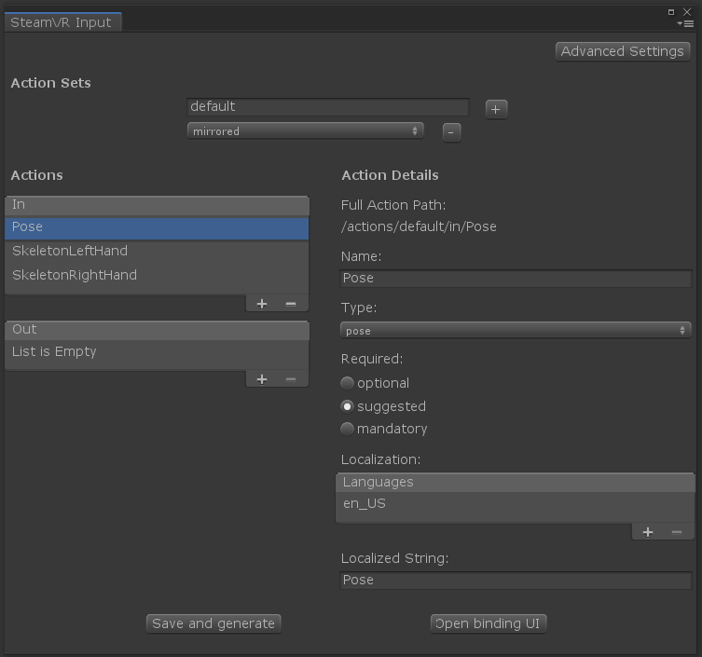Maximize the SteamVR Input window
The width and height of the screenshot is (702, 657).
click(x=670, y=12)
